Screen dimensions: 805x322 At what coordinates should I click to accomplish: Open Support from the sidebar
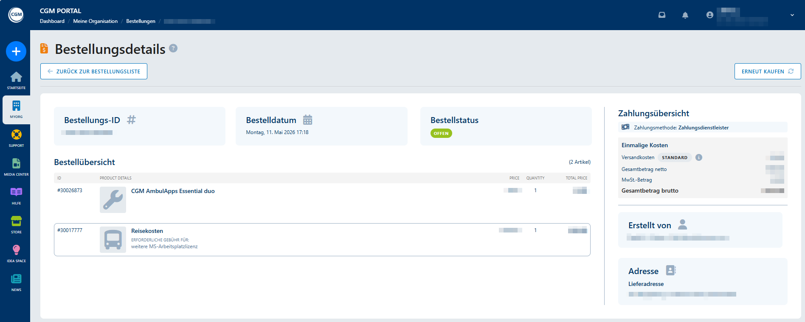pos(16,138)
